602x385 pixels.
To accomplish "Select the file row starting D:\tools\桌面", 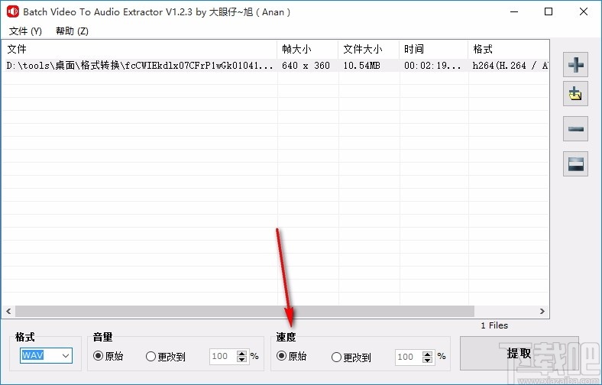I will (x=275, y=66).
